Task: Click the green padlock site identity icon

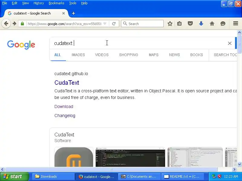Action: pyautogui.click(x=22, y=24)
